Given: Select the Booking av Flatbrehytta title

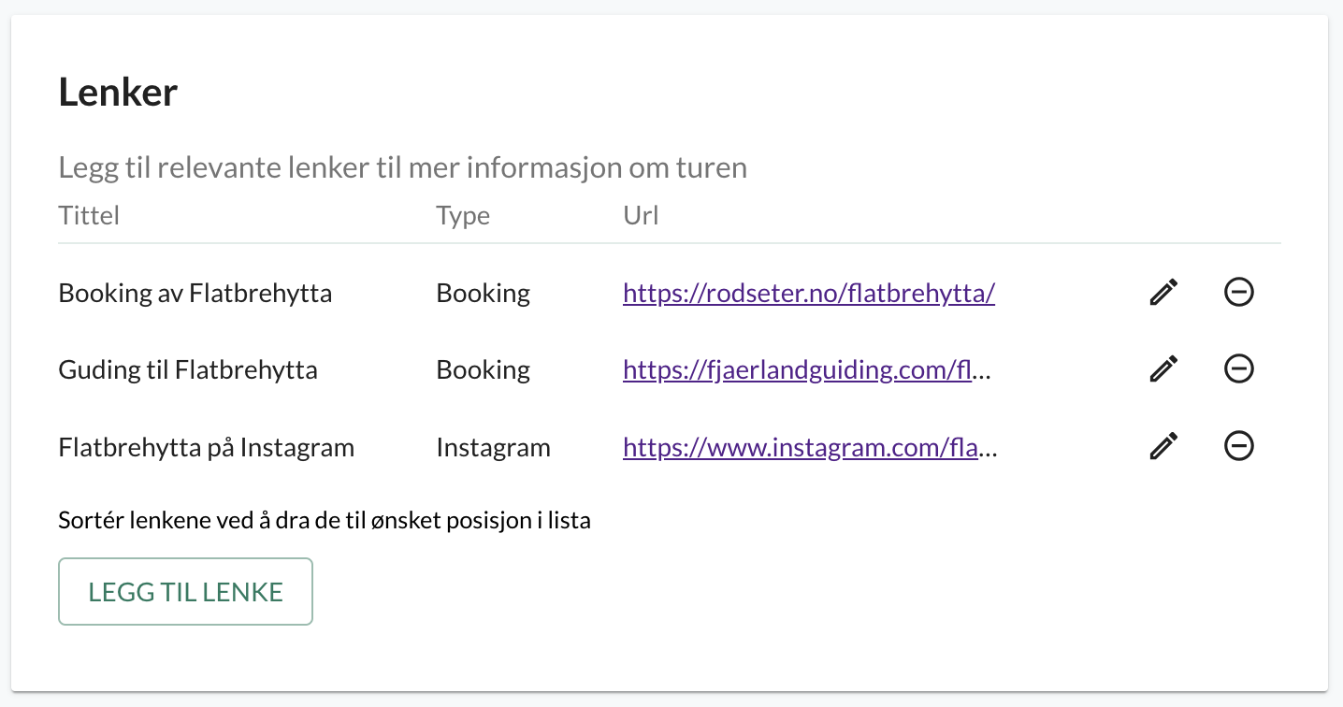Looking at the screenshot, I should pyautogui.click(x=195, y=294).
